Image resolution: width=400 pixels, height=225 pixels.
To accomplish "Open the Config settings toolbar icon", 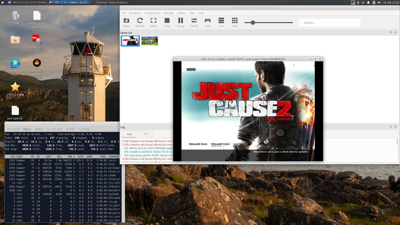I will (x=194, y=22).
